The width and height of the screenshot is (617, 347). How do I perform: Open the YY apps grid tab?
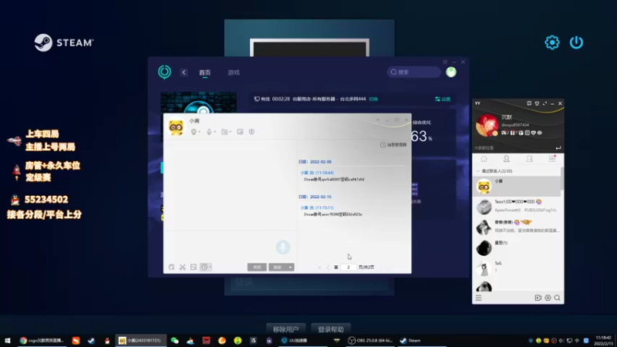552,159
